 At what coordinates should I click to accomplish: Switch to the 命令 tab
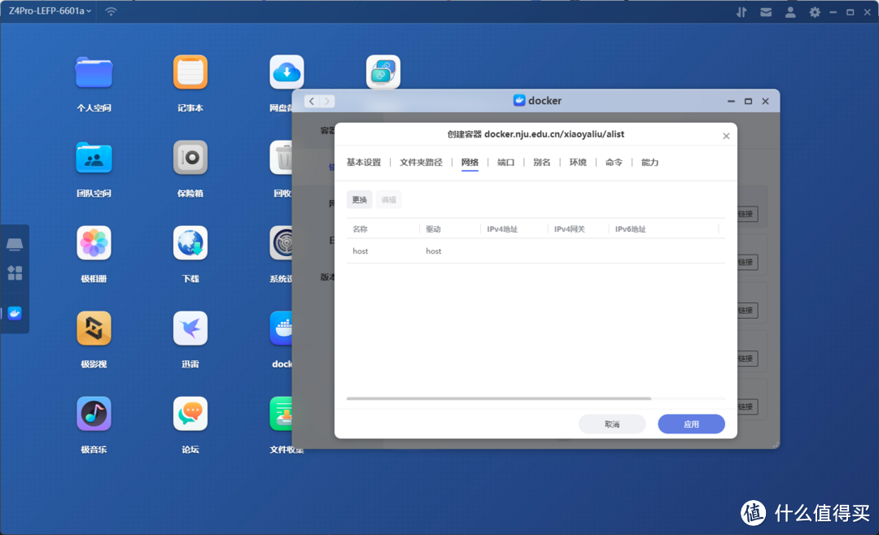coord(614,163)
